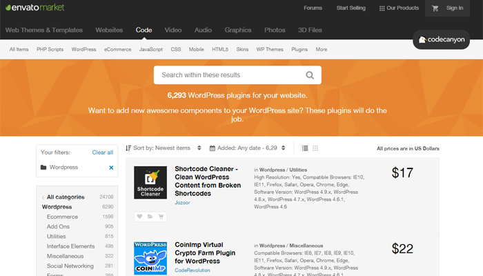Image resolution: width=483 pixels, height=276 pixels.
Task: Select WordPress in sub navigation
Action: click(83, 49)
